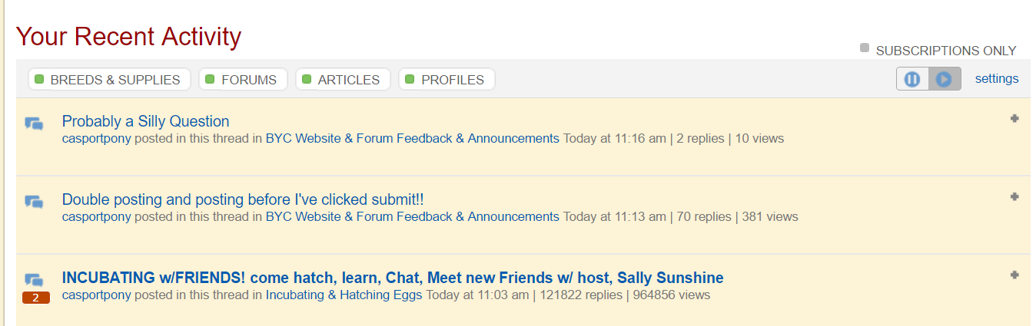Viewport: 1036px width, 326px height.
Task: Open the activity feed settings link
Action: coord(997,78)
